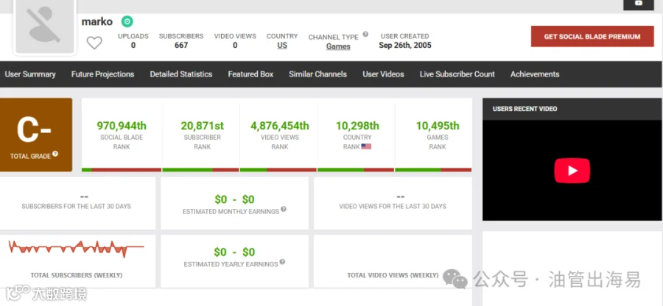The height and width of the screenshot is (306, 663).
Task: Click the weekly total subscribers chart
Action: tap(77, 248)
